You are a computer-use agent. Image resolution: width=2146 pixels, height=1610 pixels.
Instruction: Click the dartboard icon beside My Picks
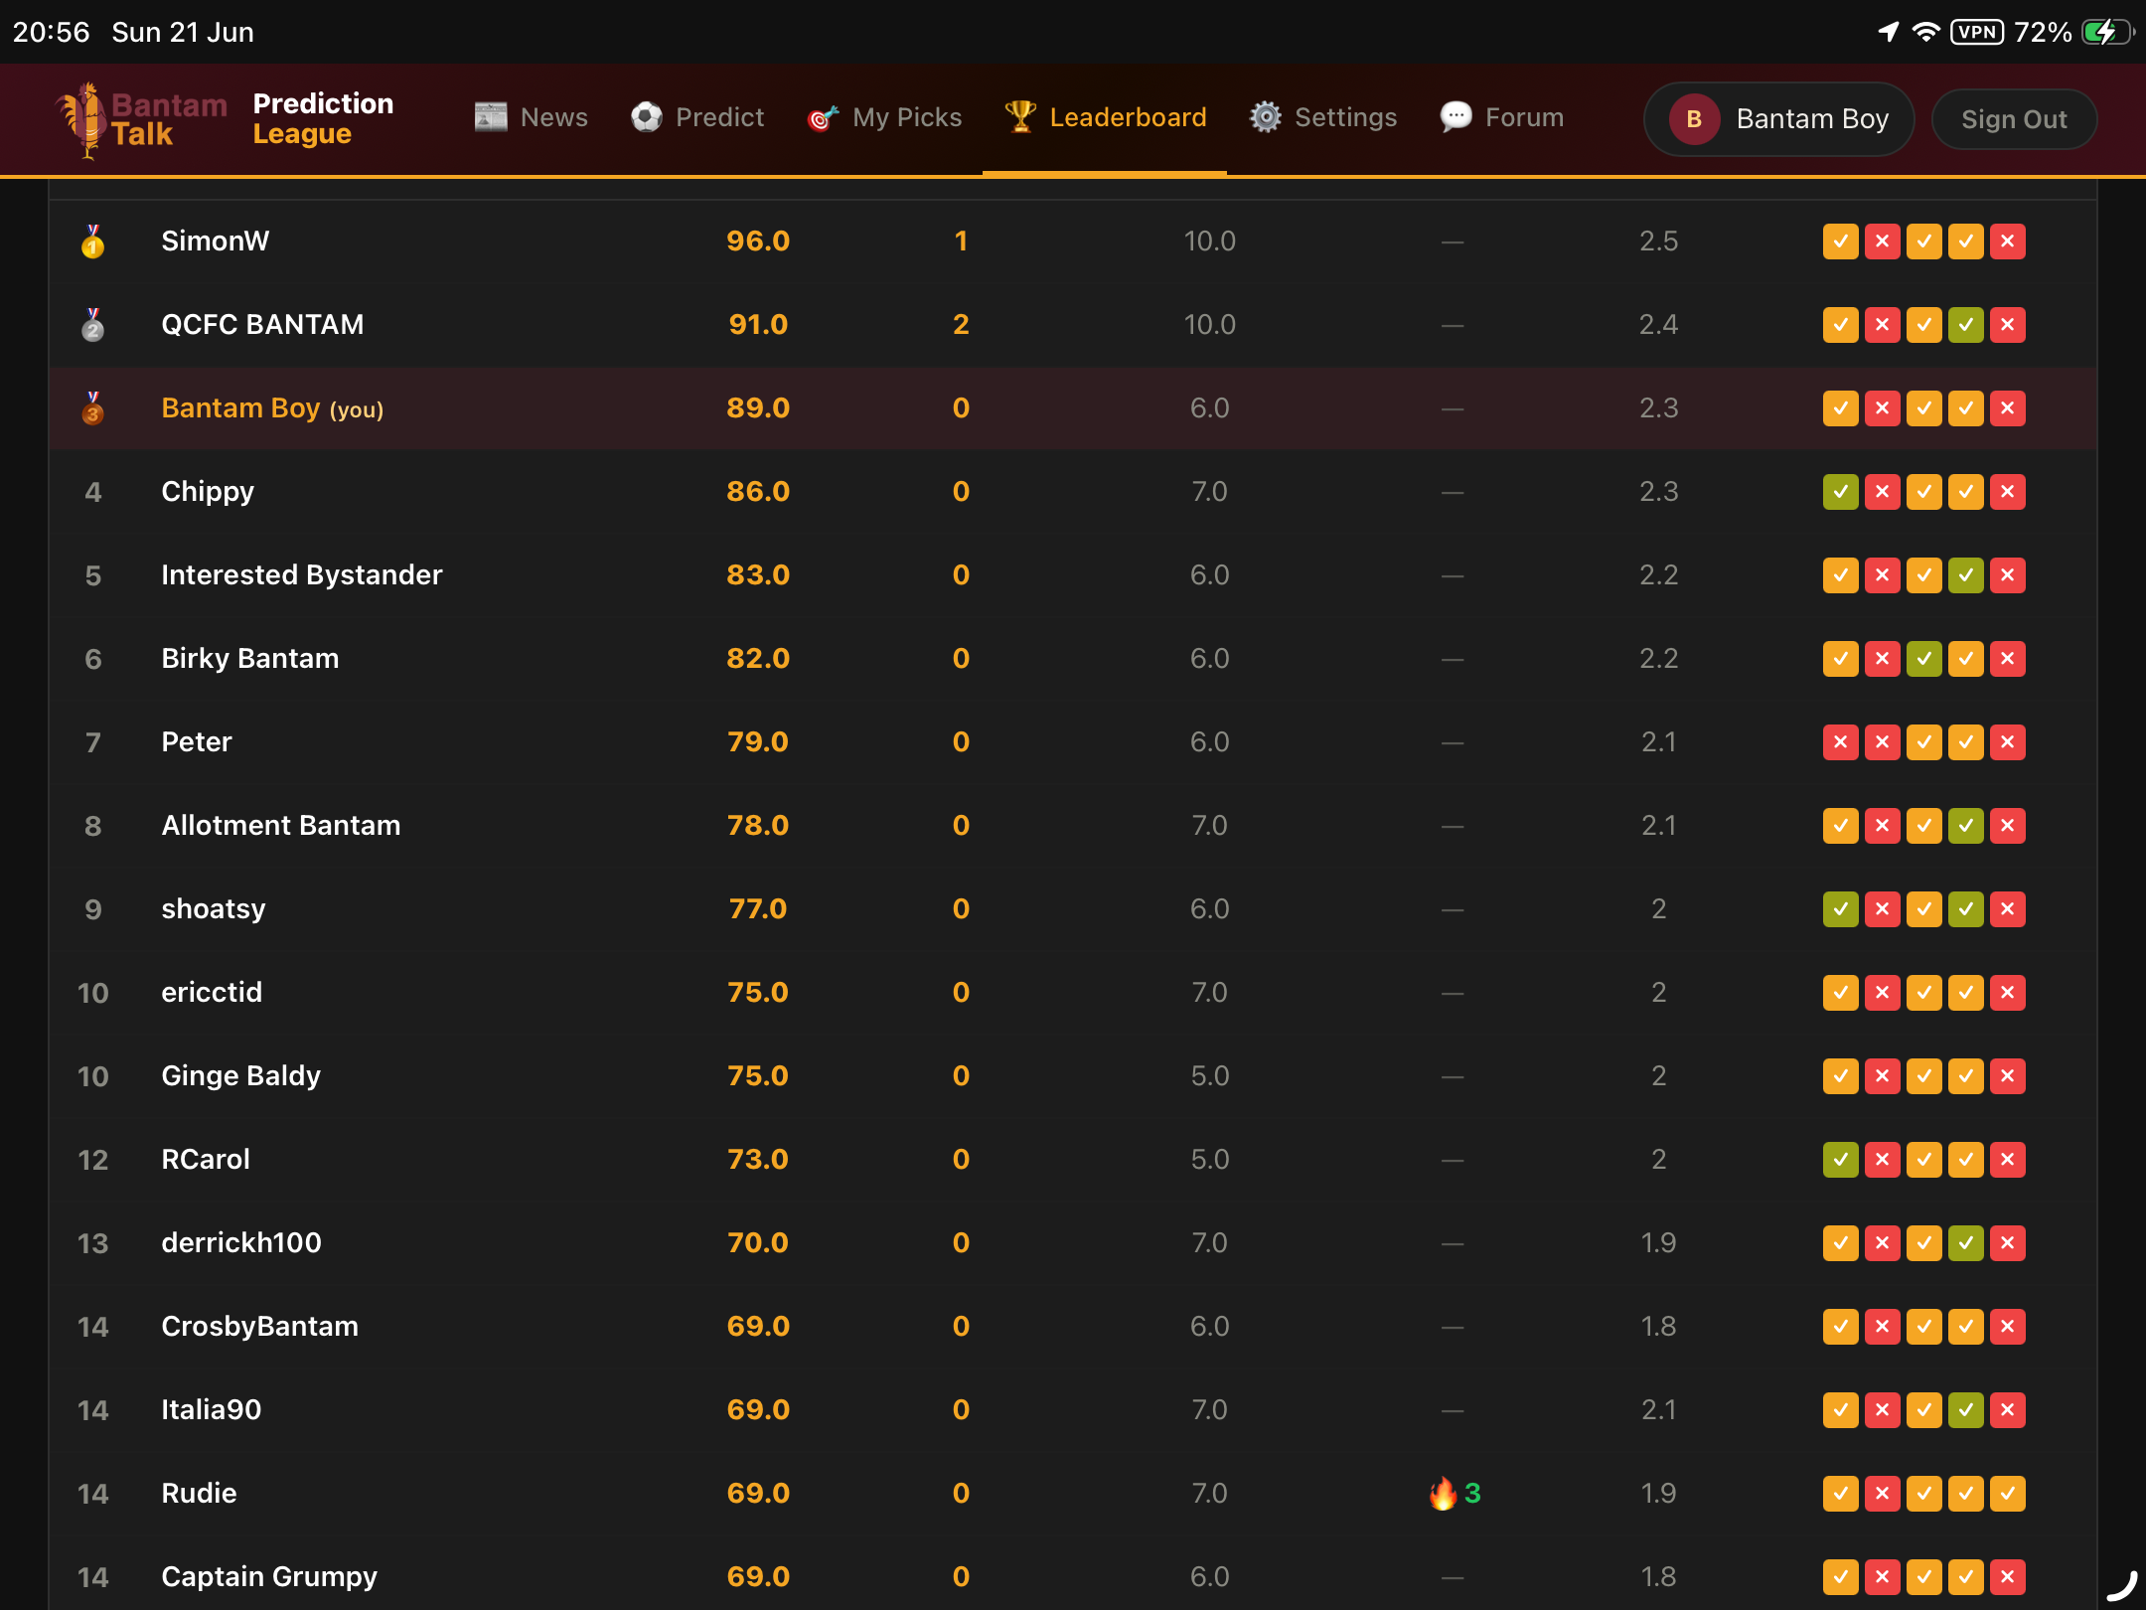pos(823,118)
